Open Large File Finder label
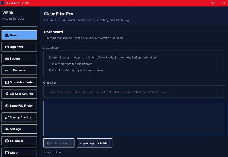 pyautogui.click(x=21, y=106)
